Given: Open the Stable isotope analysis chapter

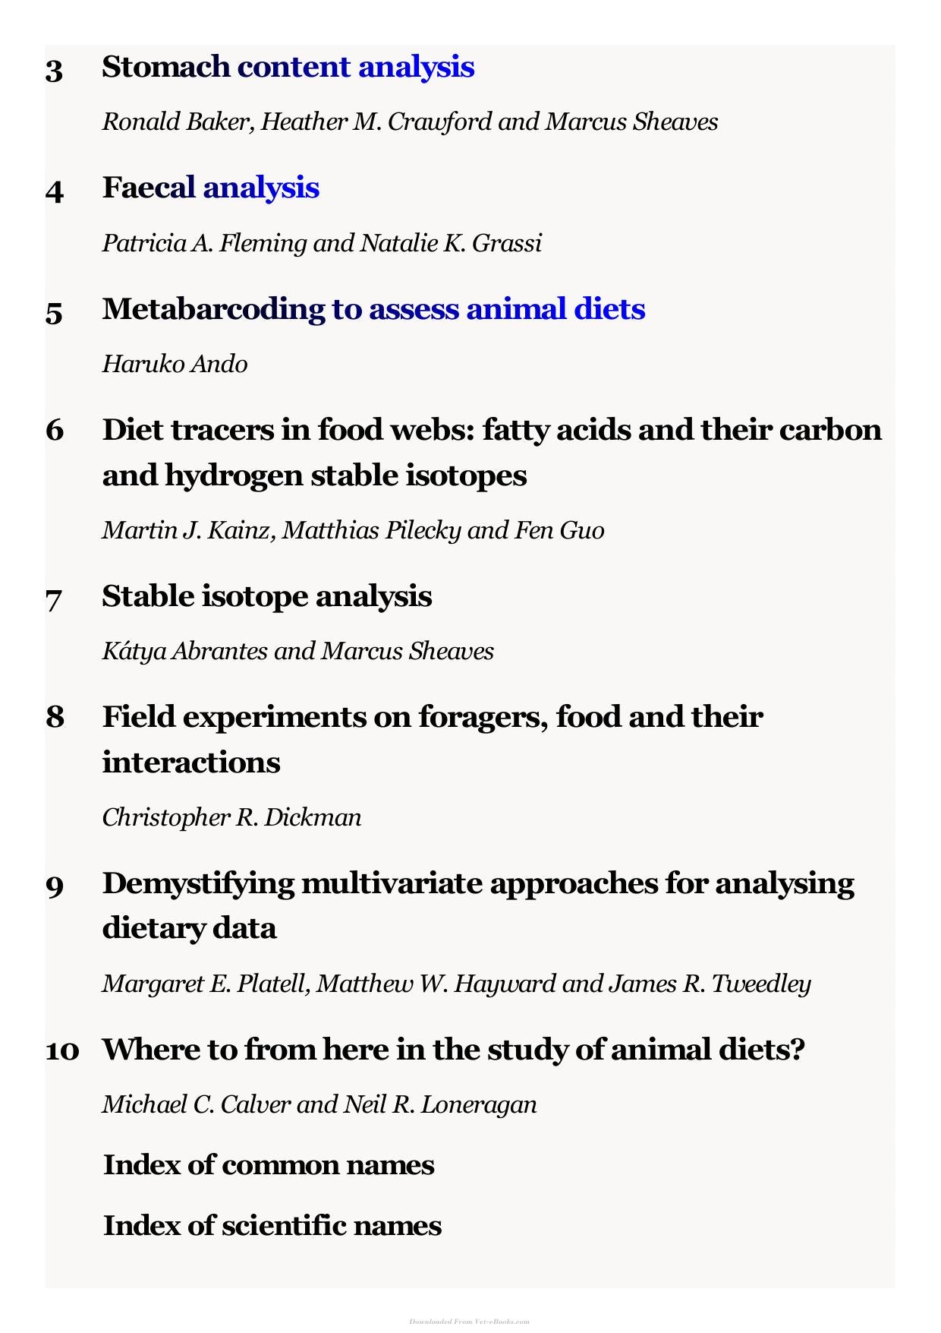Looking at the screenshot, I should click(x=267, y=597).
